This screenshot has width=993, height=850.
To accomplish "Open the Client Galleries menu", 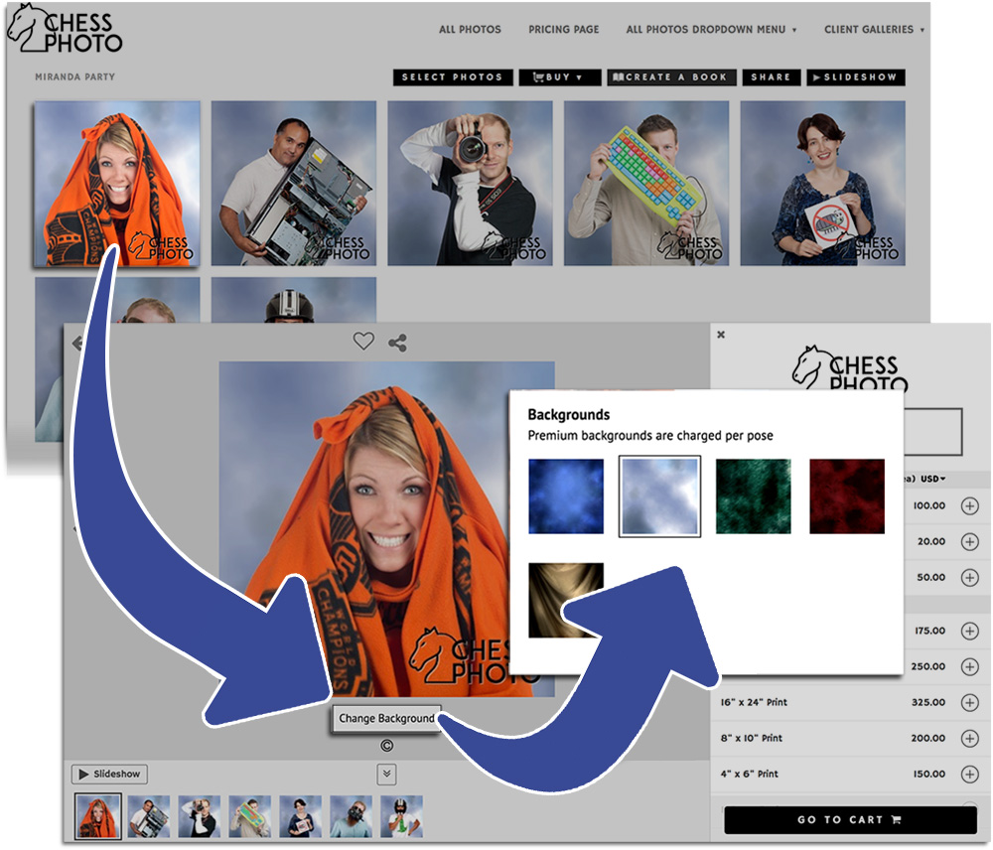I will pos(874,29).
